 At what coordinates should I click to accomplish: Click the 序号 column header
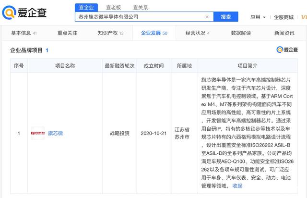(19, 66)
